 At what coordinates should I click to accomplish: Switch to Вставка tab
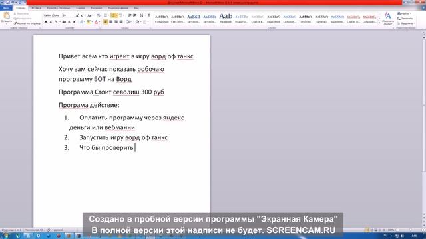(36, 8)
